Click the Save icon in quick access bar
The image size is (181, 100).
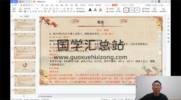tap(21, 5)
